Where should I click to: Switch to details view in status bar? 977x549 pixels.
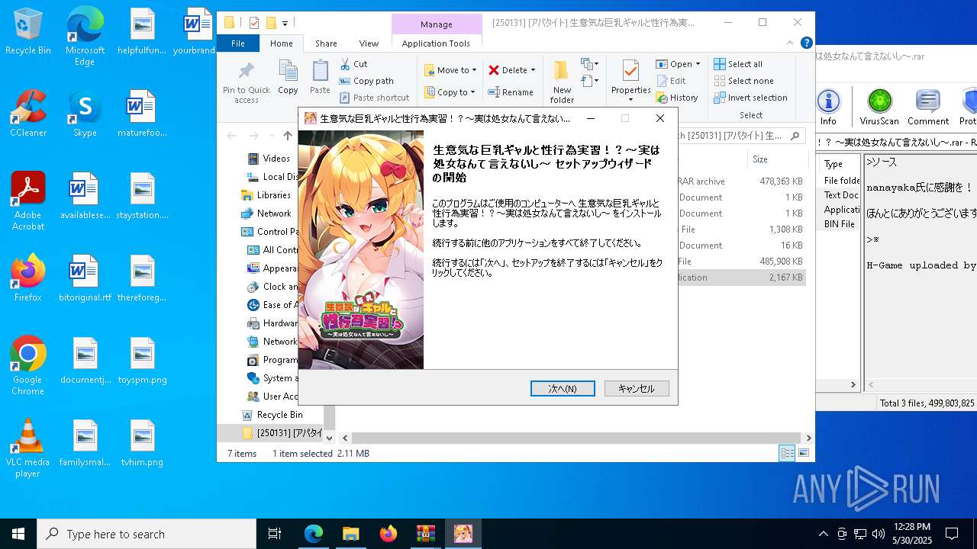tap(787, 453)
